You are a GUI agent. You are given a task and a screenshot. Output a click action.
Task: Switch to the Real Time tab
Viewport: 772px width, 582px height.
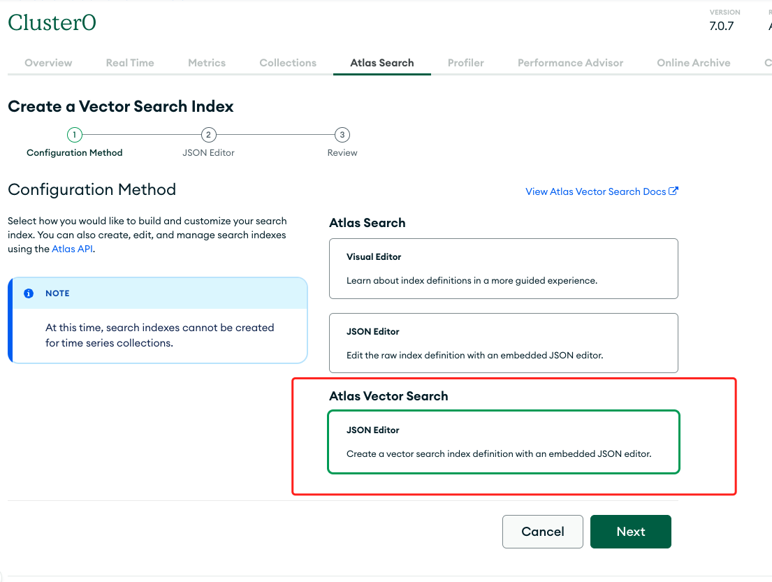click(130, 63)
